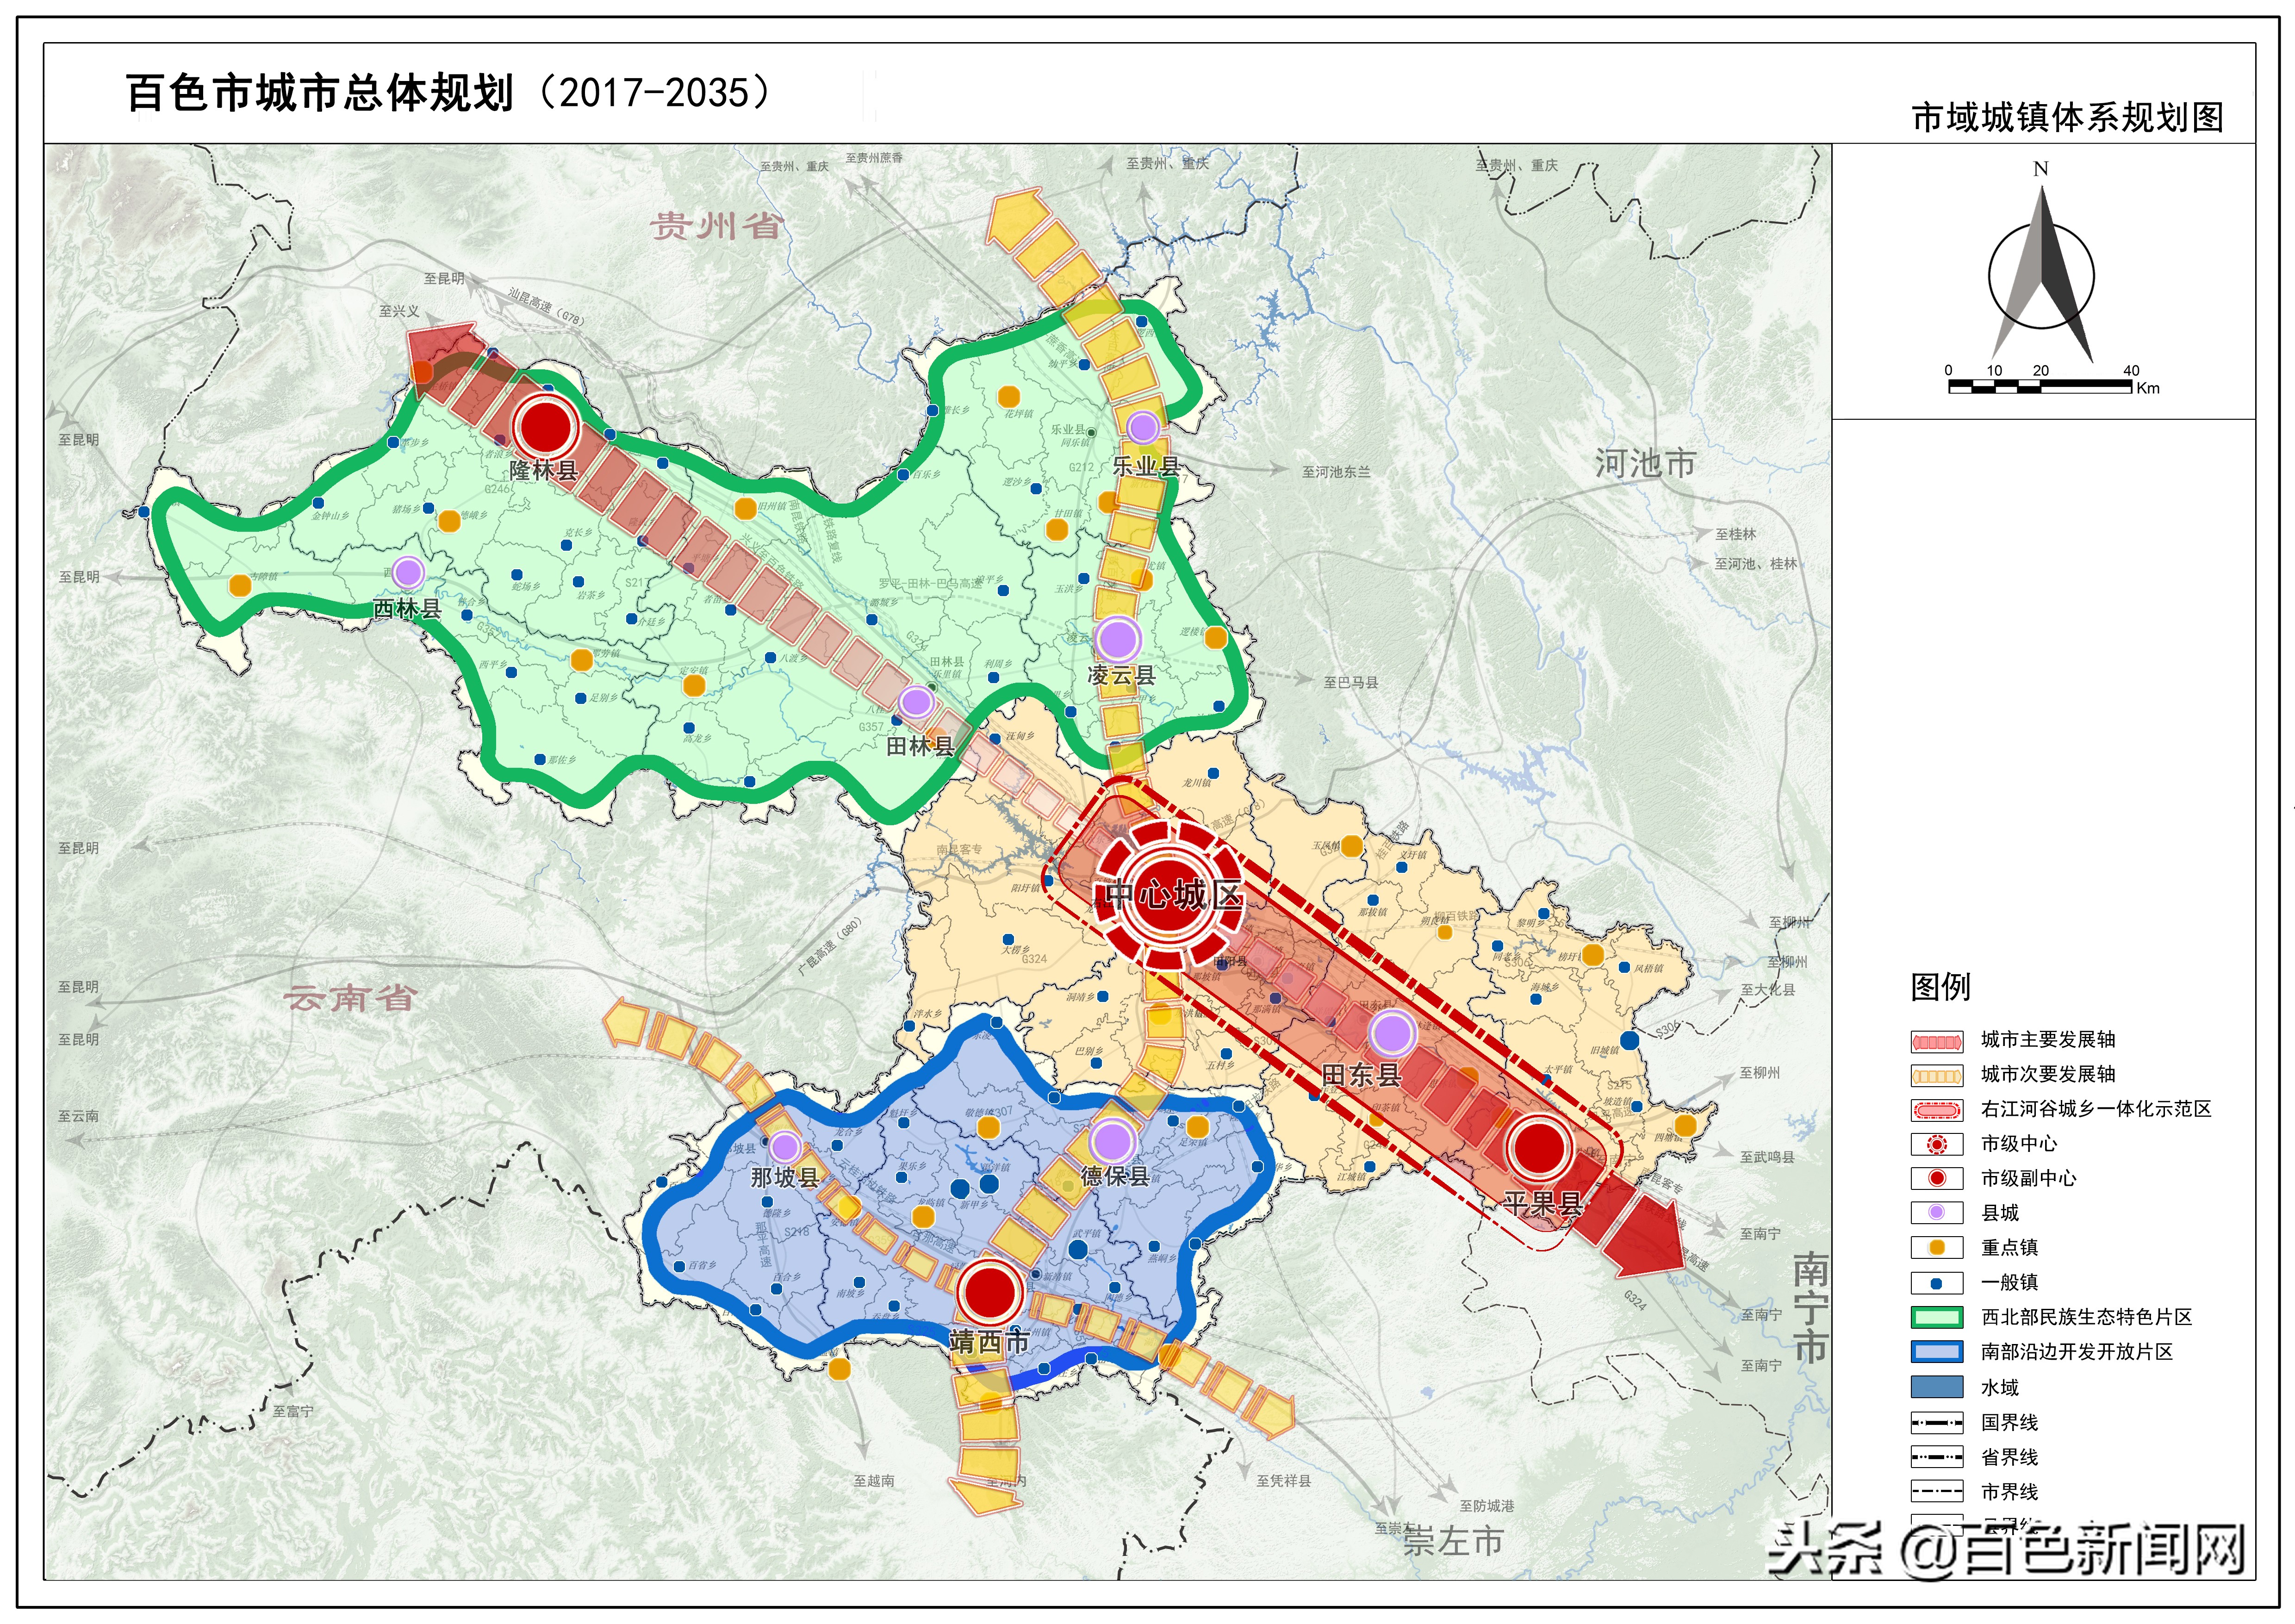Screen dimensions: 2295x1624
Task: Click the 市界线 legend line sample
Action: tap(1937, 1492)
